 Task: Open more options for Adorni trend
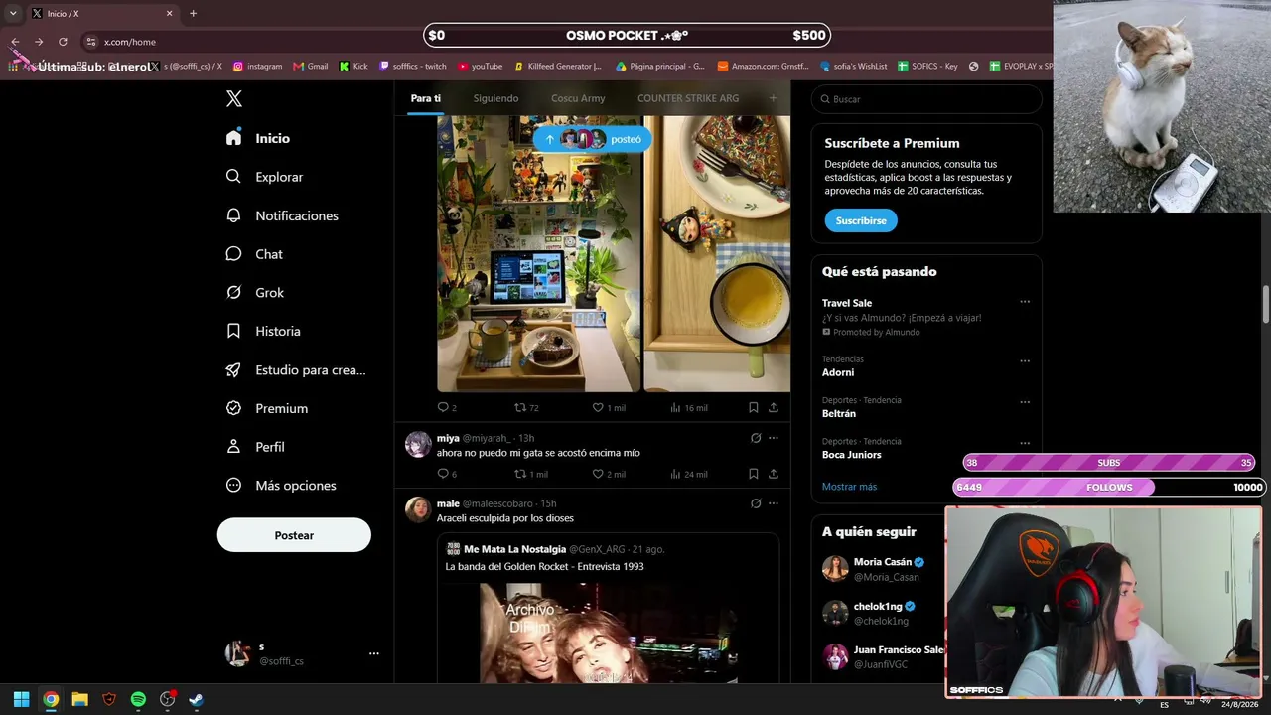coord(1025,360)
